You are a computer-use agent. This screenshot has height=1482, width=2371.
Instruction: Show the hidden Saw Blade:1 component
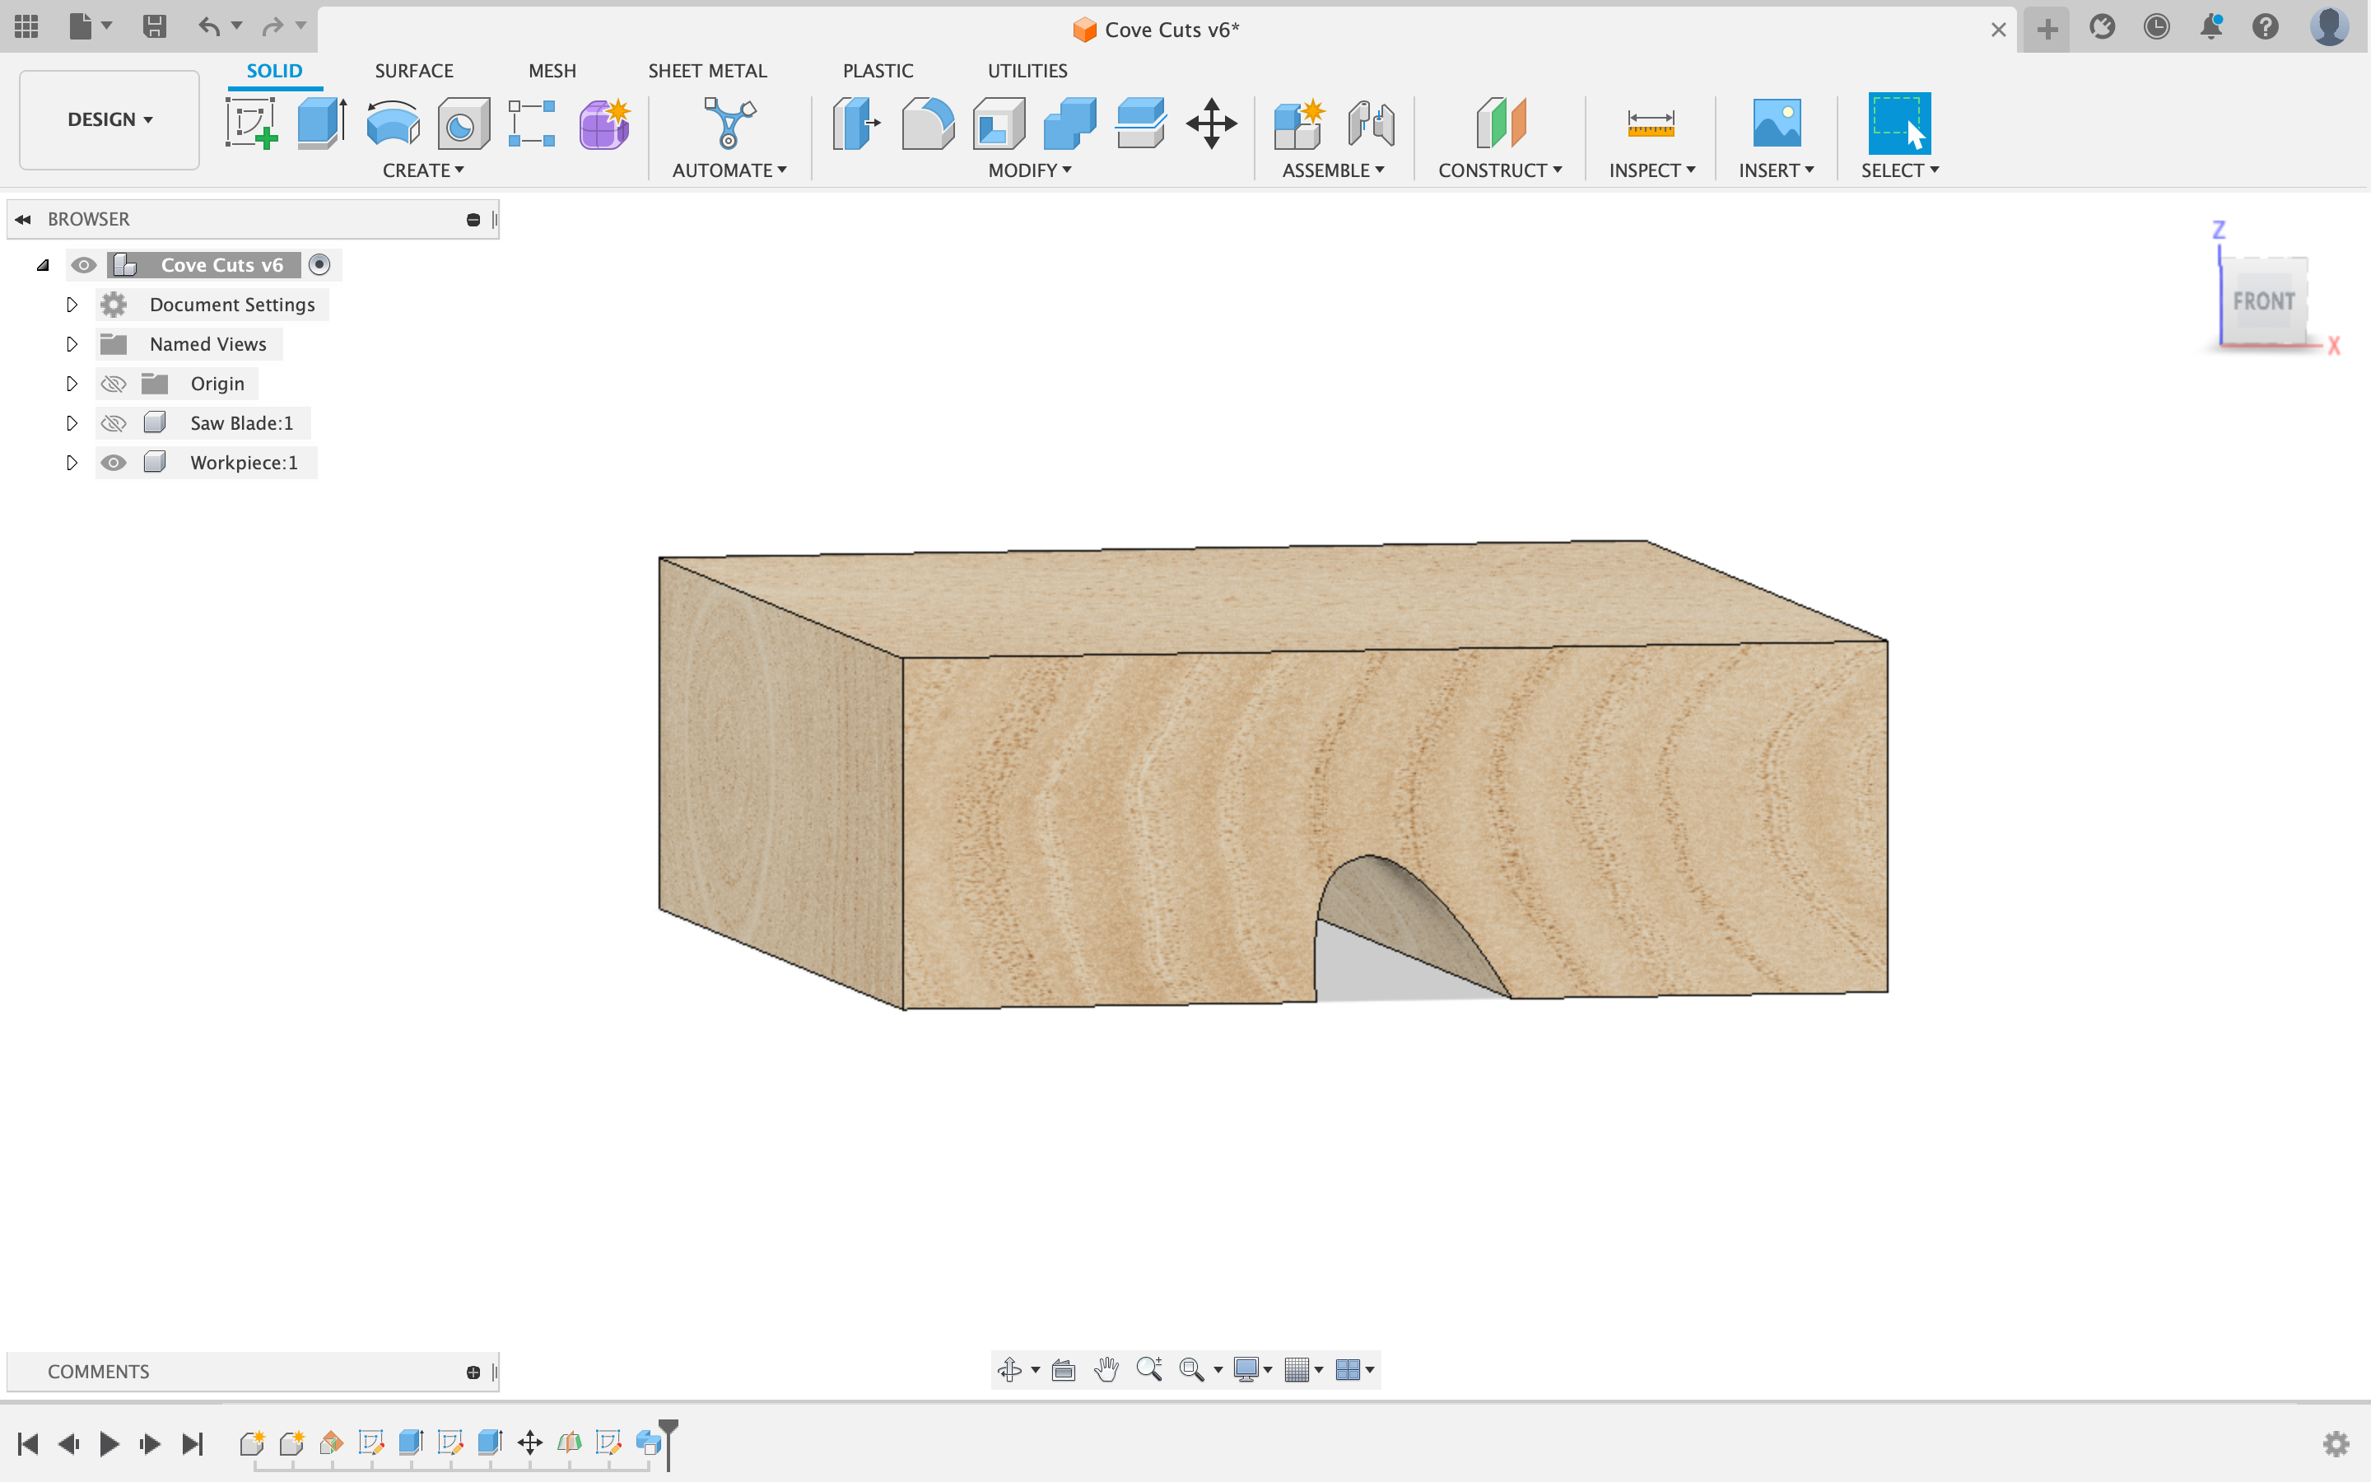(x=114, y=423)
